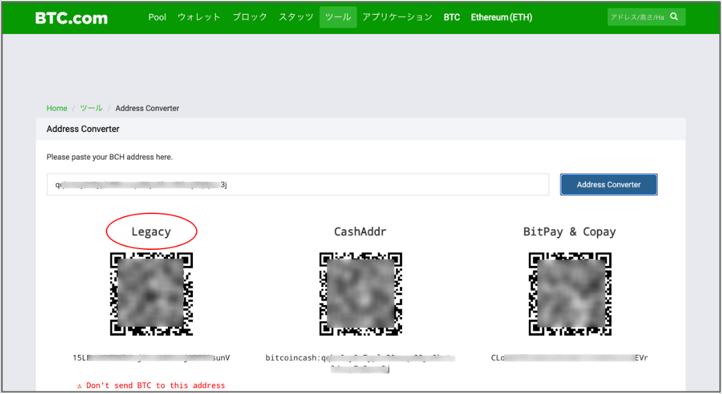
Task: Switch to BTC in navigation bar
Action: coord(451,17)
